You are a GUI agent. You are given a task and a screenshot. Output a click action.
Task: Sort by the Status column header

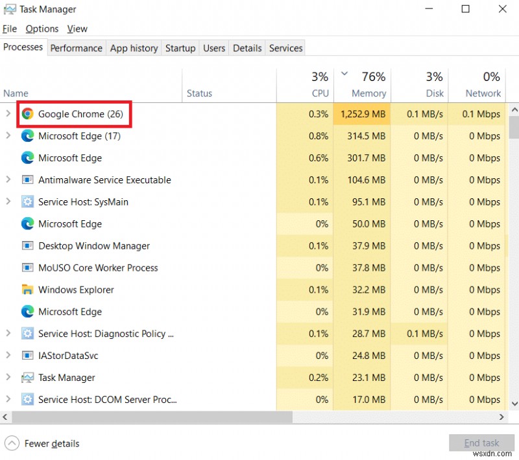coord(229,86)
